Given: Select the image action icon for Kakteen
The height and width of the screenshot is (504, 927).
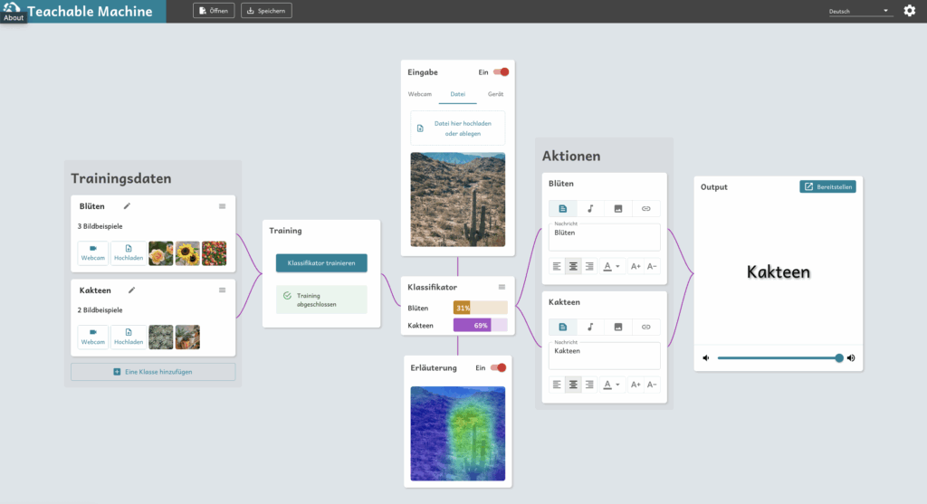Looking at the screenshot, I should 618,327.
